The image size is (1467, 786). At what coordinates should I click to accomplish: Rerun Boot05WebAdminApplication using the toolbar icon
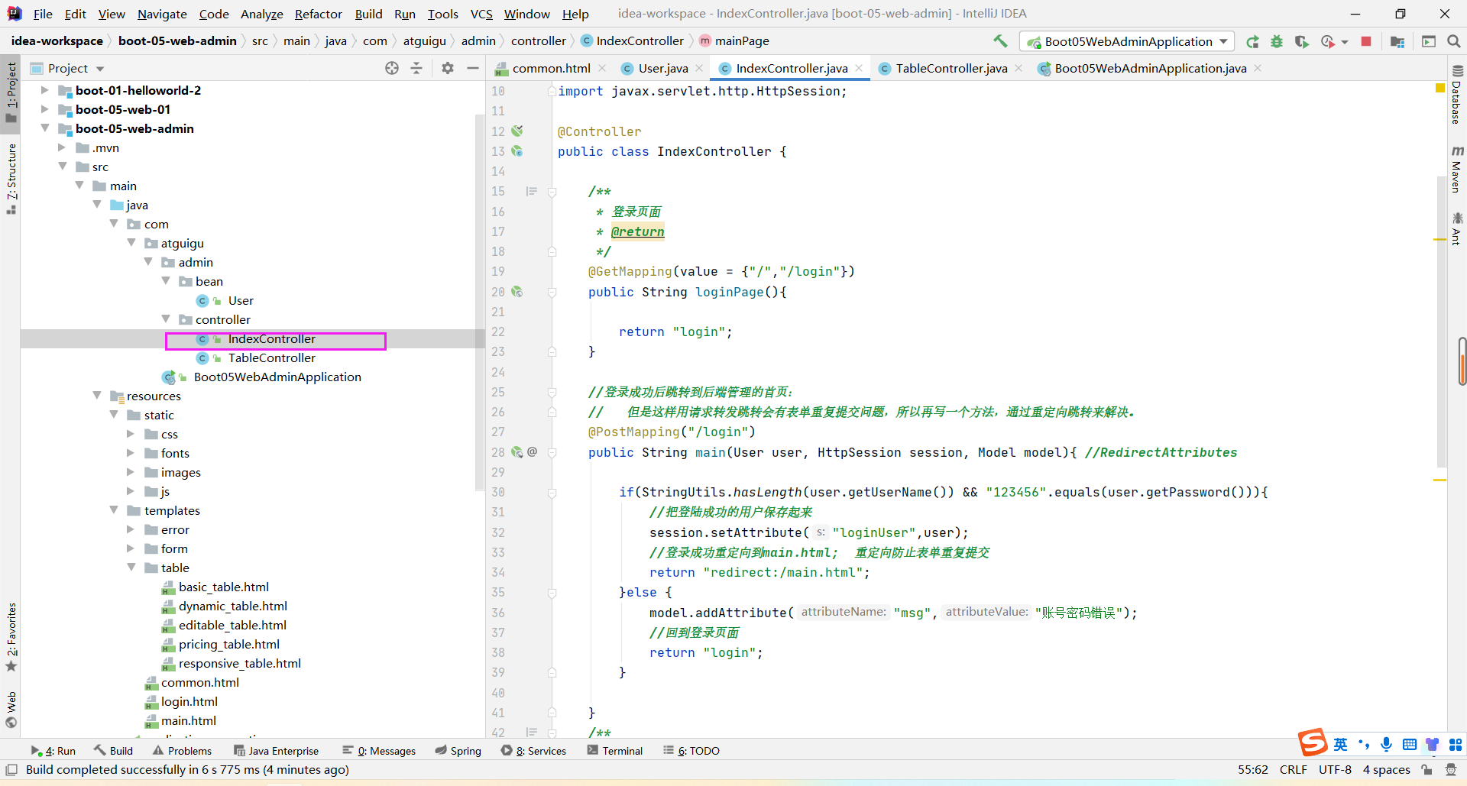pyautogui.click(x=1252, y=41)
